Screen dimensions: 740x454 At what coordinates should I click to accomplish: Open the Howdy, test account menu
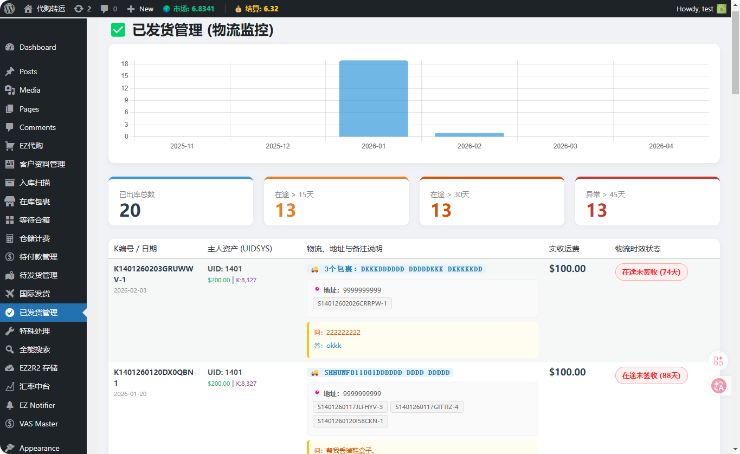coord(695,9)
